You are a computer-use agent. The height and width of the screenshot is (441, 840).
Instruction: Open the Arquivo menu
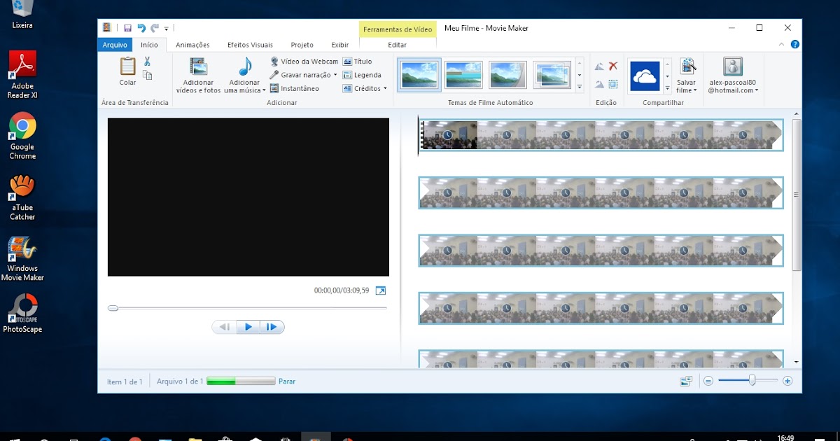[115, 45]
